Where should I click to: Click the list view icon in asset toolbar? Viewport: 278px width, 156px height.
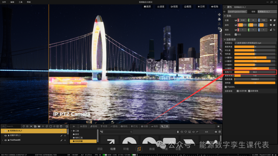(216, 132)
